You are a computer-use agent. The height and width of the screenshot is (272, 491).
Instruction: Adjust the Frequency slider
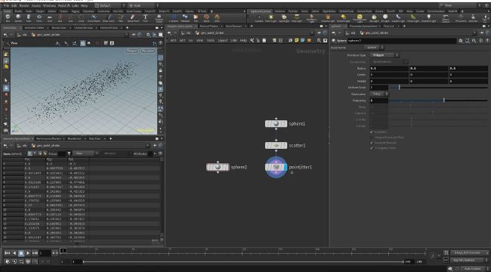pos(438,100)
